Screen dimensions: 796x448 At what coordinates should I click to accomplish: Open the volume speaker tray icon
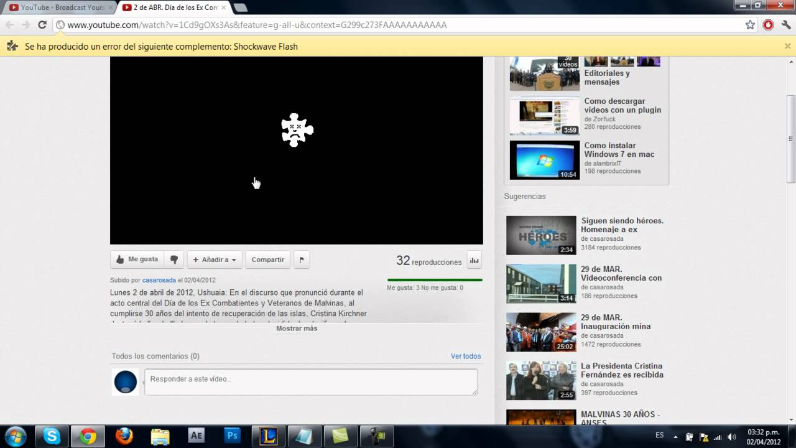point(732,437)
